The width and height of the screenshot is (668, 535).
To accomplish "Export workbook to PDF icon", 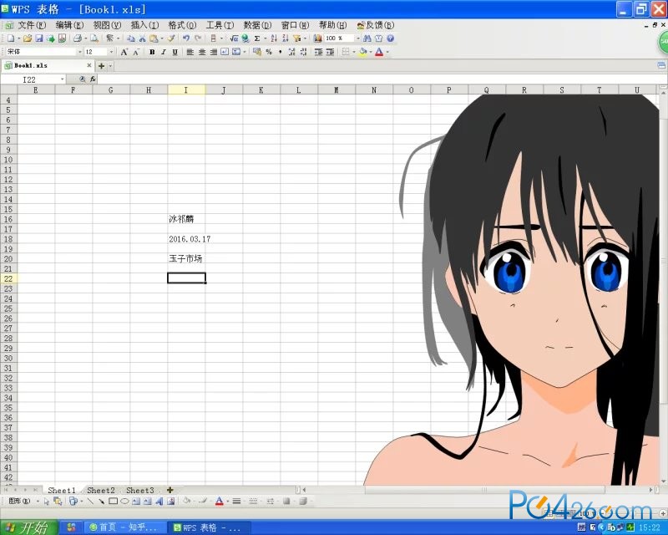I will [62, 38].
